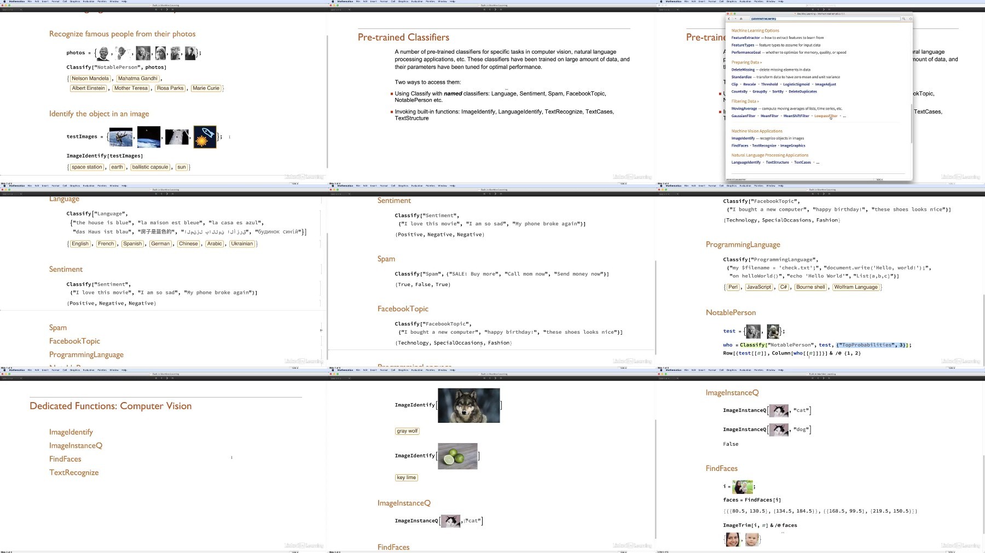Expand the Preparing Data section arrow

click(761, 62)
